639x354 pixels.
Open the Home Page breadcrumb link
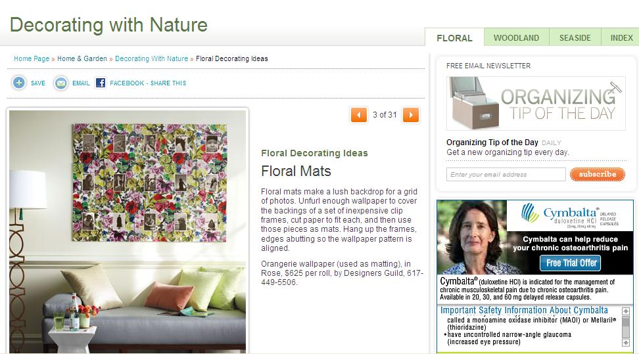point(32,58)
